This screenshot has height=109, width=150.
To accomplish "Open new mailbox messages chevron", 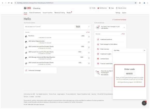I will tap(124, 28).
